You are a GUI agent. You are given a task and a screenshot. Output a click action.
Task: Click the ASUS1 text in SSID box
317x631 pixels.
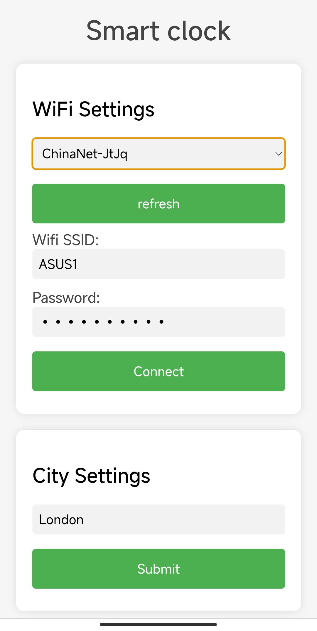58,264
